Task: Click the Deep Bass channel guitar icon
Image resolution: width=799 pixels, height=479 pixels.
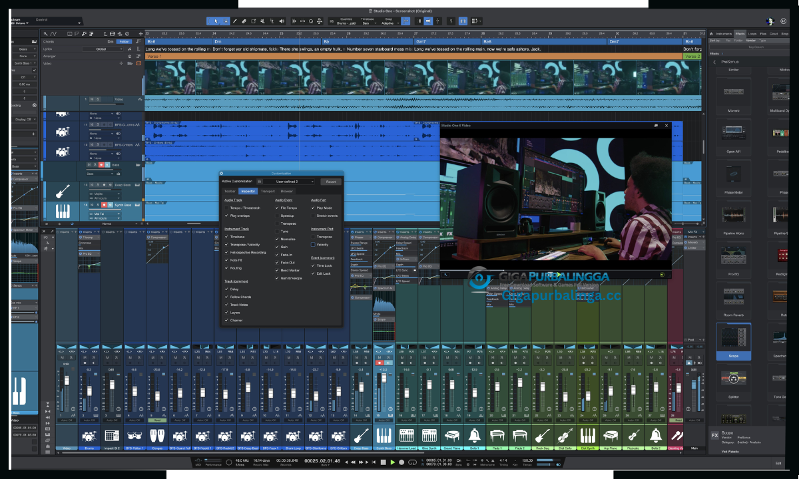Action: pos(360,436)
